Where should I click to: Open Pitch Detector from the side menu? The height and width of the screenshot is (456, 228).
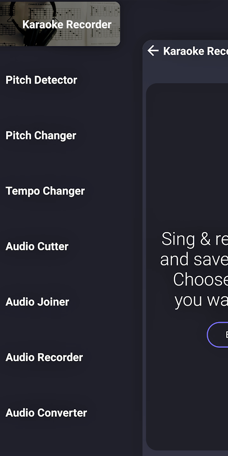41,80
